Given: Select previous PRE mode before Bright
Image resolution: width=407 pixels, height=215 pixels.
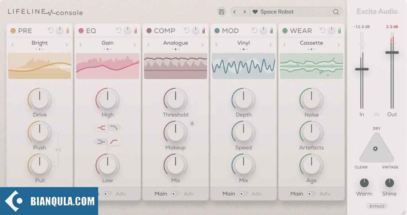Looking at the screenshot, I should (x=12, y=45).
